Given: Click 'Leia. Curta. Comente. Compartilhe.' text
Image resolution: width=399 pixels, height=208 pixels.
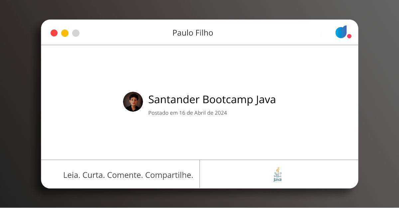Looking at the screenshot, I should 128,175.
